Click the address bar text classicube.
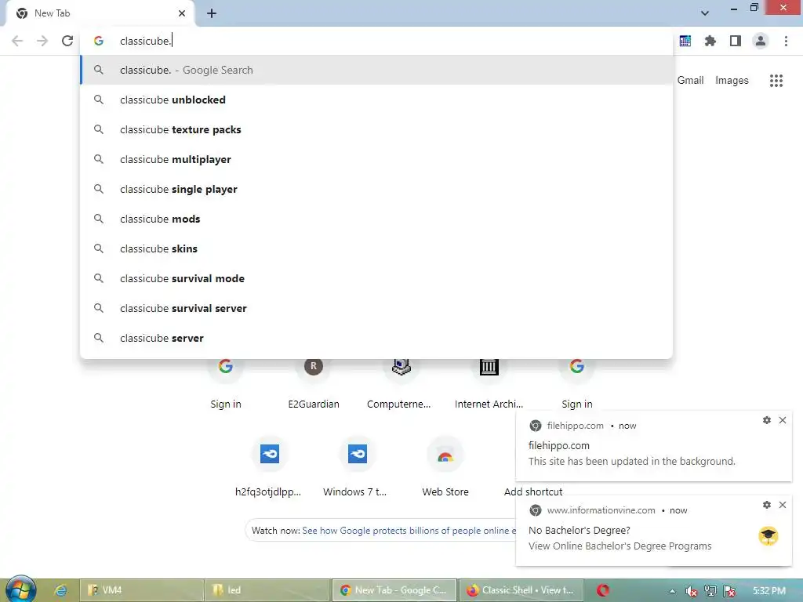The width and height of the screenshot is (803, 602). tap(145, 41)
